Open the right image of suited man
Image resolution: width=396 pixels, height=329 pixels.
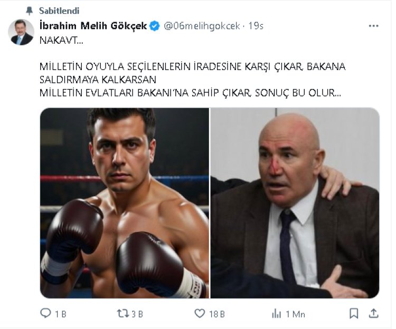pyautogui.click(x=295, y=203)
